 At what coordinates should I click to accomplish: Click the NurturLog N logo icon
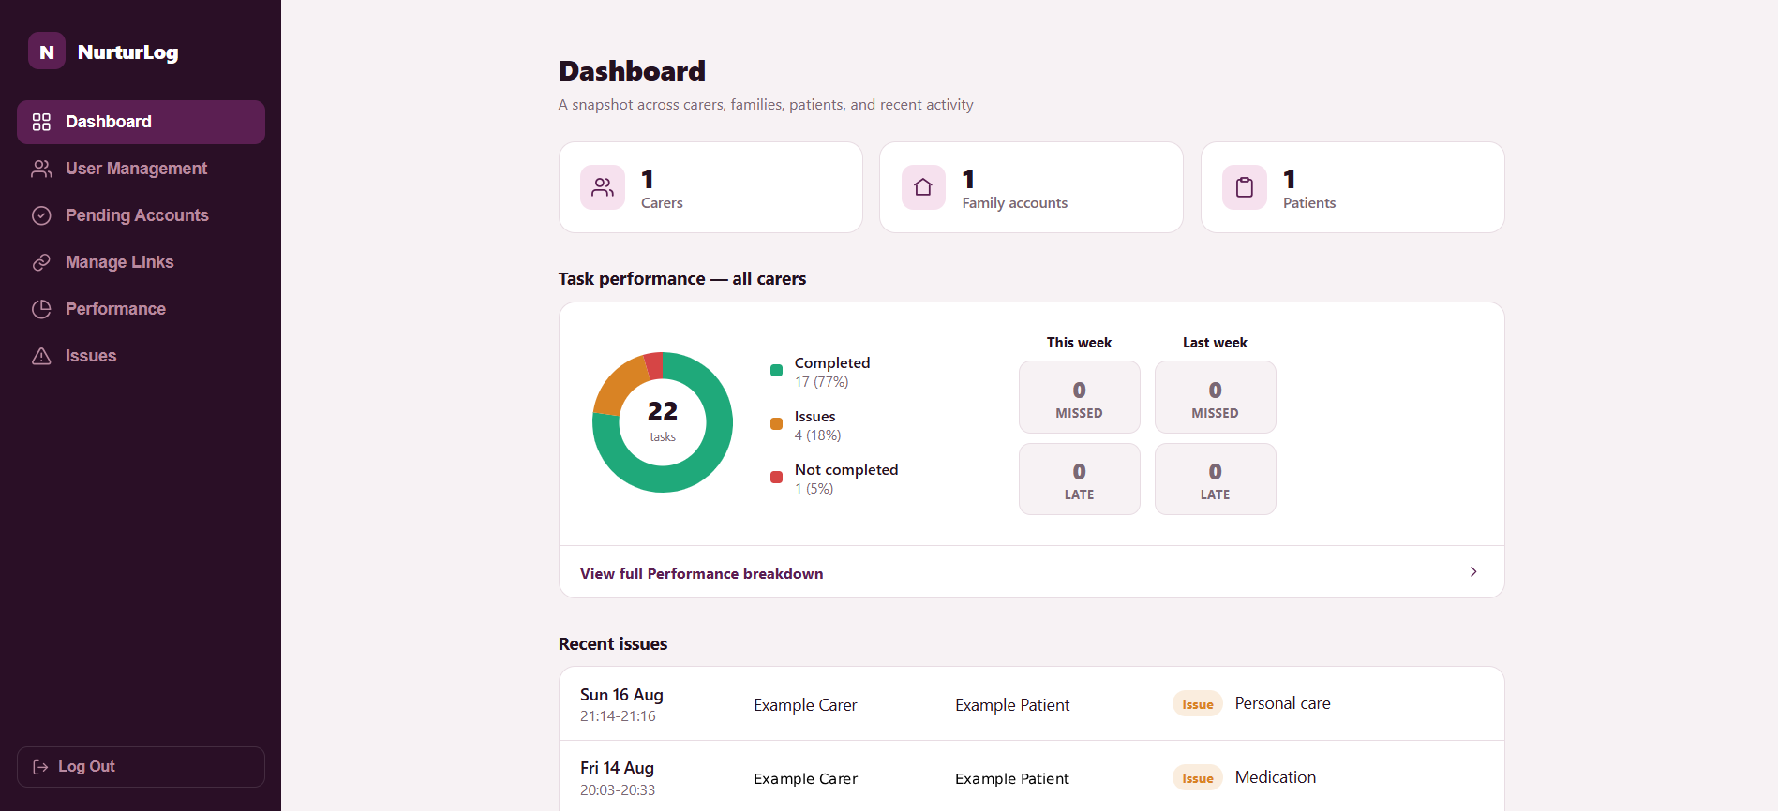[47, 52]
